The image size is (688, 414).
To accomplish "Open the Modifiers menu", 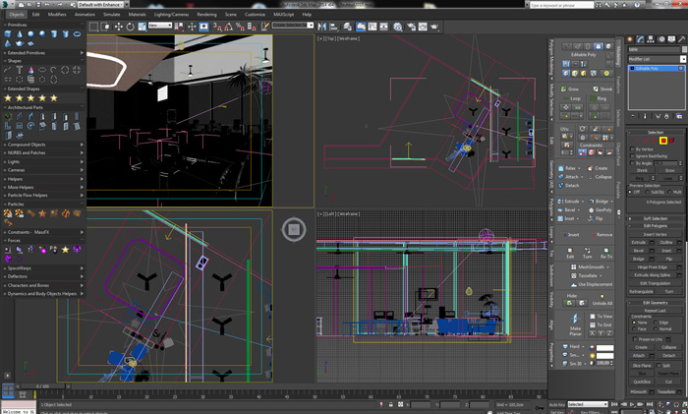I will [x=57, y=14].
